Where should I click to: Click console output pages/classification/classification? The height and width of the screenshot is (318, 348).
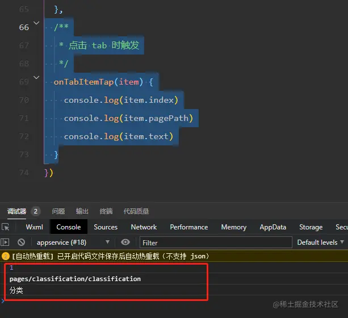(x=75, y=279)
